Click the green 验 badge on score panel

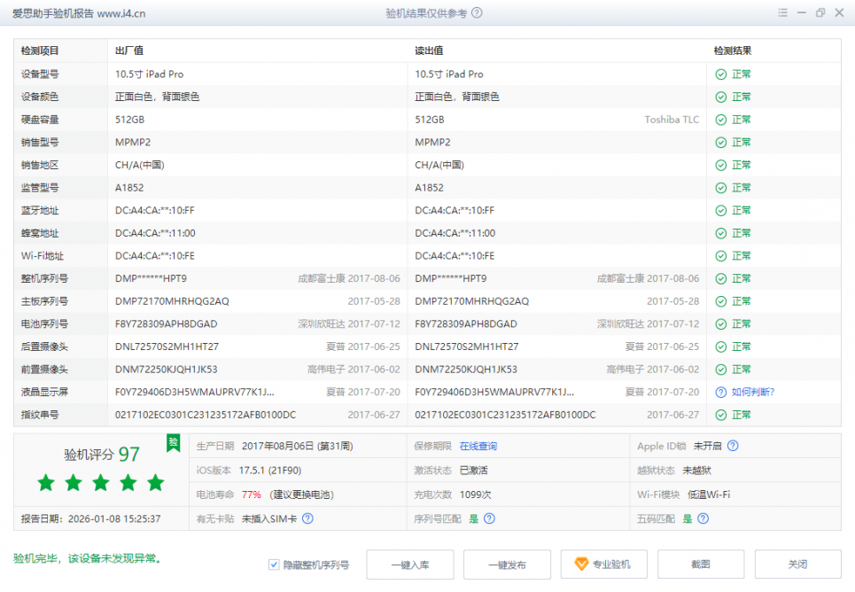click(174, 441)
